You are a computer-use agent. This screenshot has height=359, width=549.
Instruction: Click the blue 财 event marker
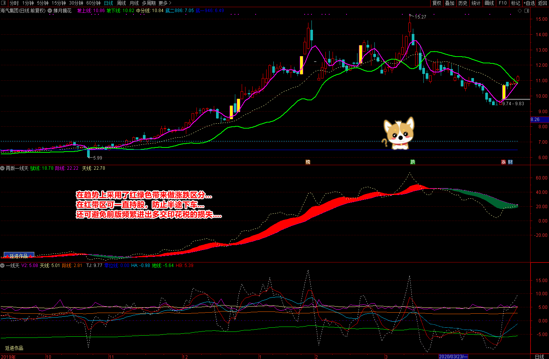[510, 162]
